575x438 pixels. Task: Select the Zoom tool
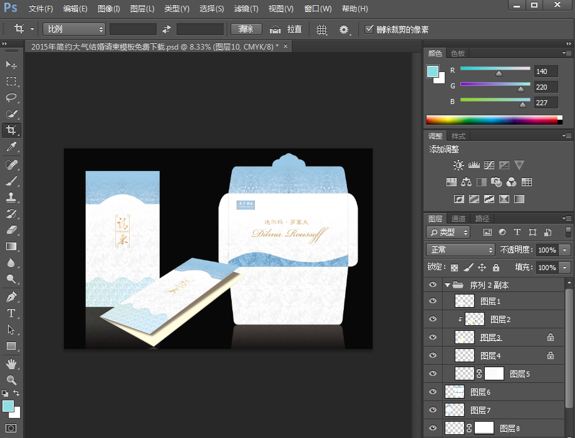11,380
